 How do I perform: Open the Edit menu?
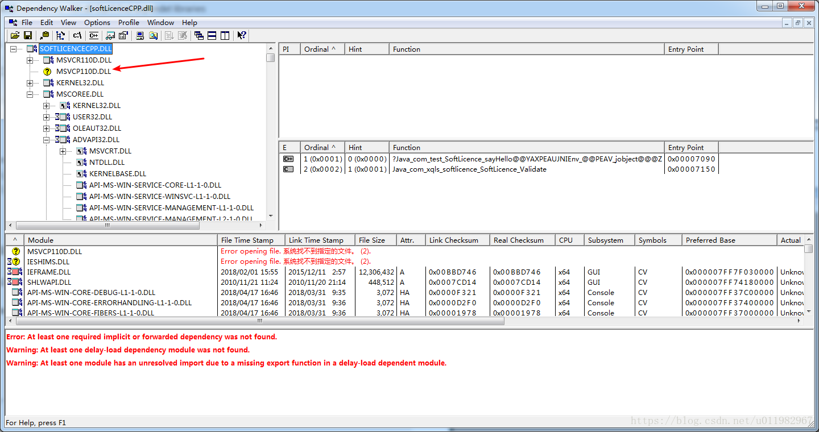[47, 23]
